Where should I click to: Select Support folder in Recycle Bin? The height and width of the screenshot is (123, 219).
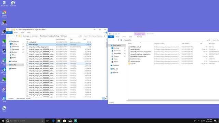(133, 64)
